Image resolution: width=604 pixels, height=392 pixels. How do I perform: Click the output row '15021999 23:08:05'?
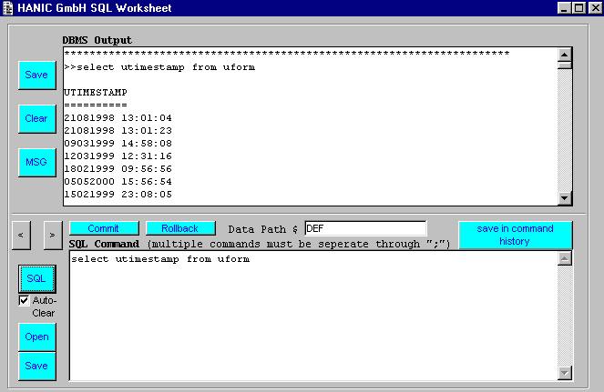point(118,194)
